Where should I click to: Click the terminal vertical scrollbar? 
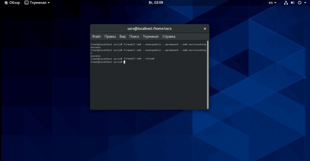[x=208, y=75]
